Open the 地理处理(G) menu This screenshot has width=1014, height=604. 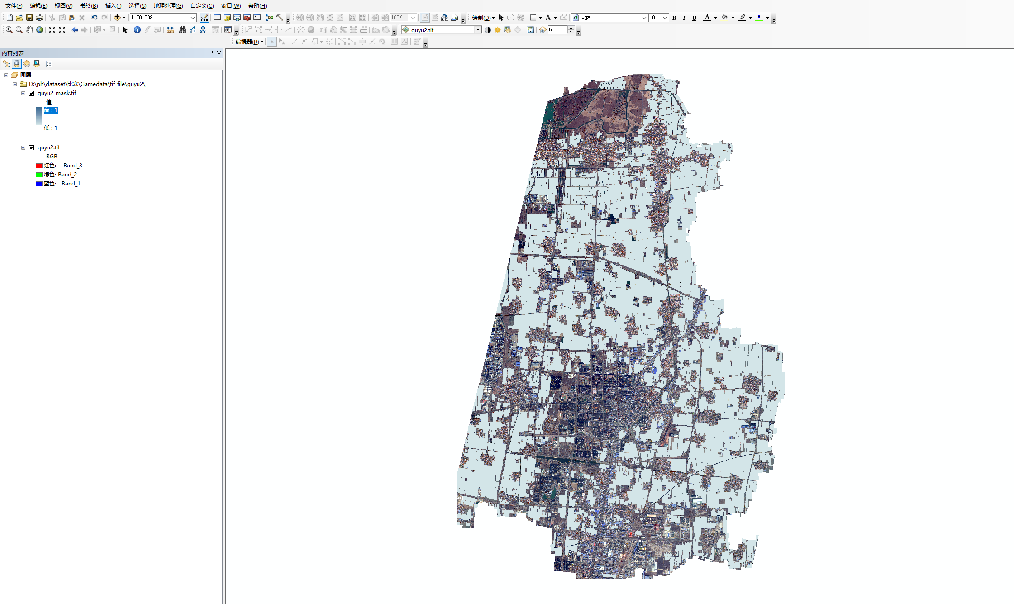click(x=167, y=5)
